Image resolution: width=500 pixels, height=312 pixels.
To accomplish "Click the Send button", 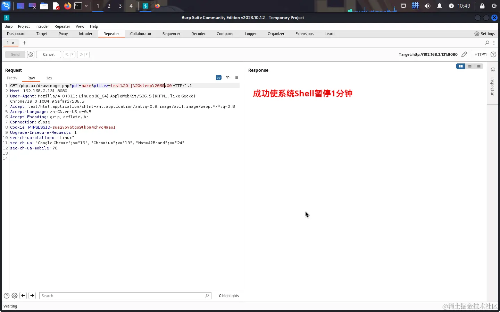I will pos(15,54).
